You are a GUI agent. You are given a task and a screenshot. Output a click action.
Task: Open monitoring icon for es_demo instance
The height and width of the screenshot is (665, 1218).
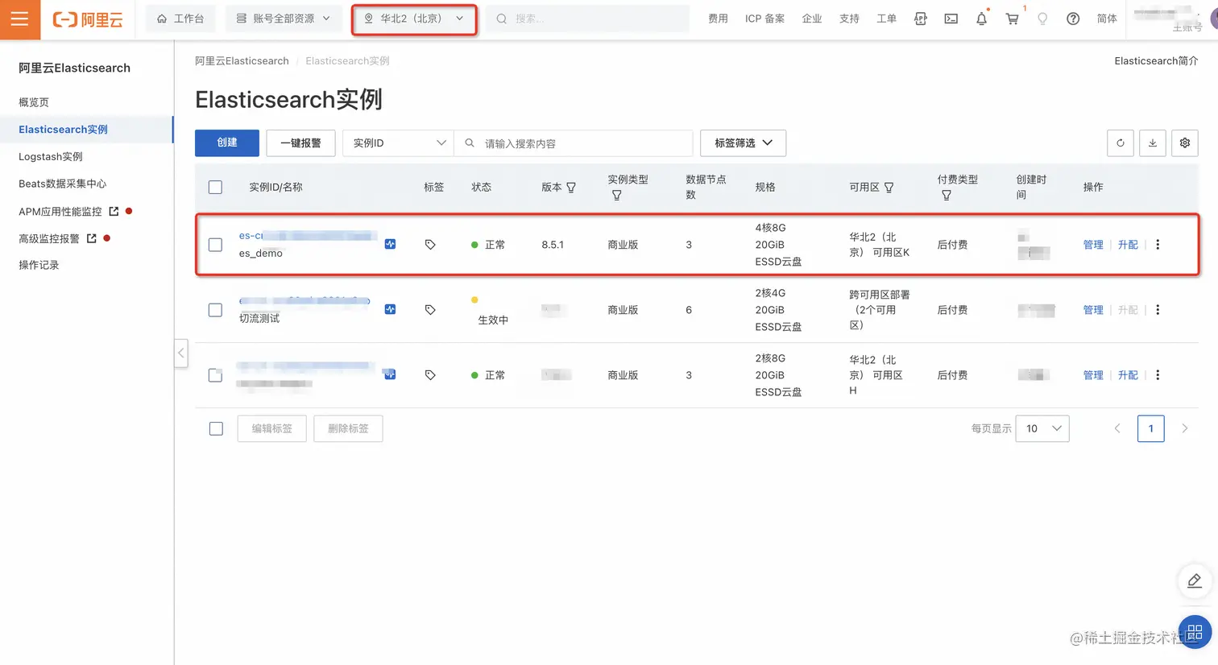390,244
